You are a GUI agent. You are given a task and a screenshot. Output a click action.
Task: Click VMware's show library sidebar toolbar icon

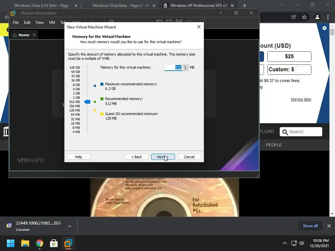[159, 22]
